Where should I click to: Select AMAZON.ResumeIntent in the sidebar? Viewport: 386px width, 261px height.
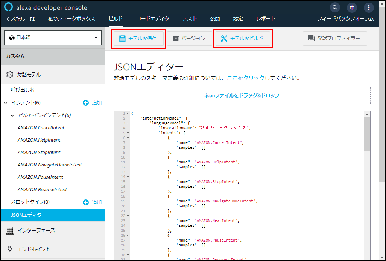(x=43, y=190)
